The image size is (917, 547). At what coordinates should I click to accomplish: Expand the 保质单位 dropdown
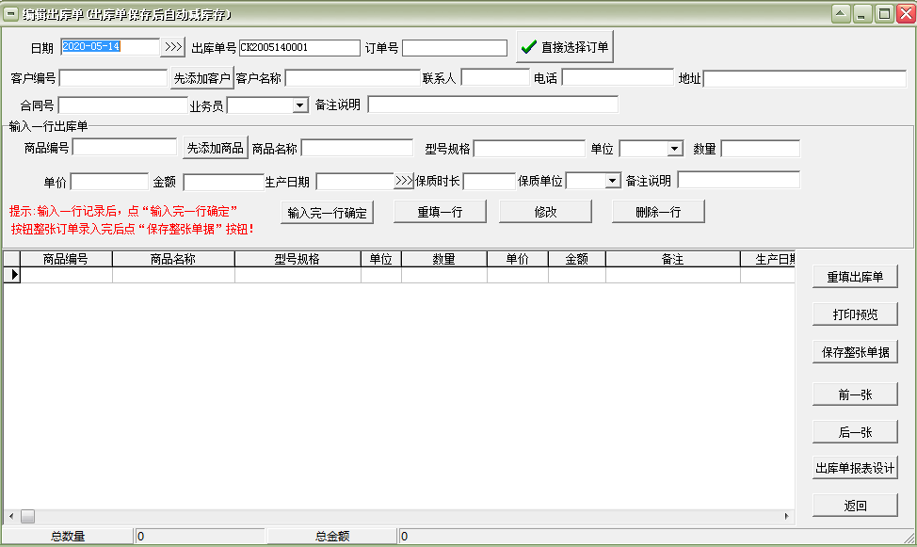point(612,180)
